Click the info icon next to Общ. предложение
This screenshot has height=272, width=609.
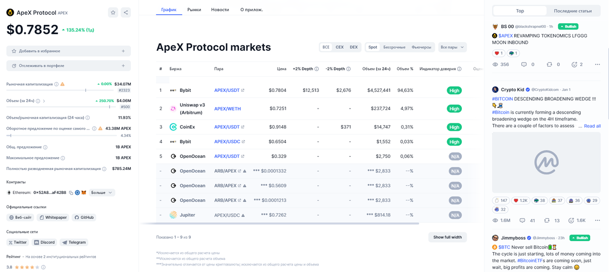click(45, 147)
